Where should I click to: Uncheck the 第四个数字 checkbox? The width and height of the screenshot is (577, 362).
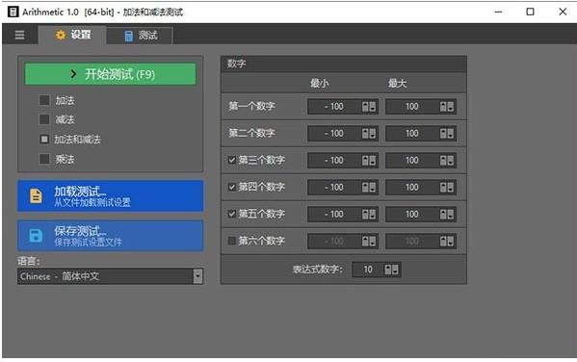point(232,187)
